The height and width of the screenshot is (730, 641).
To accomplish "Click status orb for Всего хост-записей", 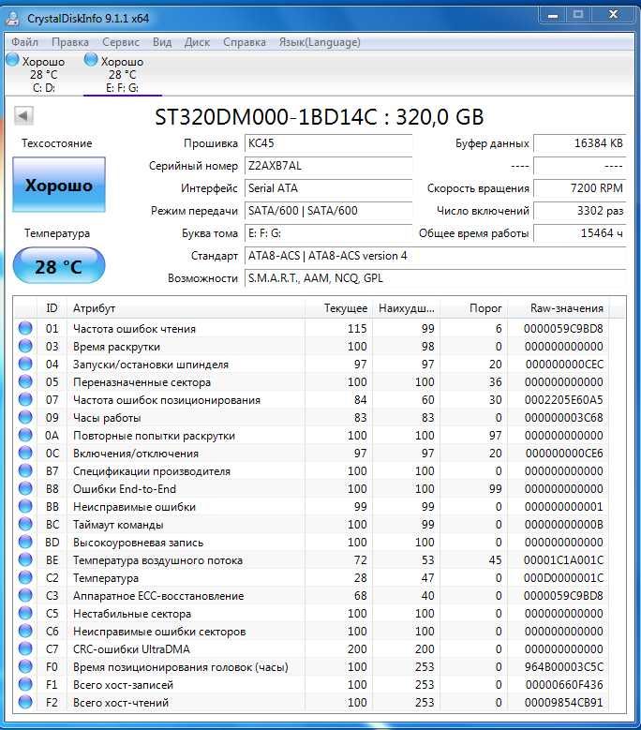I will [x=25, y=684].
